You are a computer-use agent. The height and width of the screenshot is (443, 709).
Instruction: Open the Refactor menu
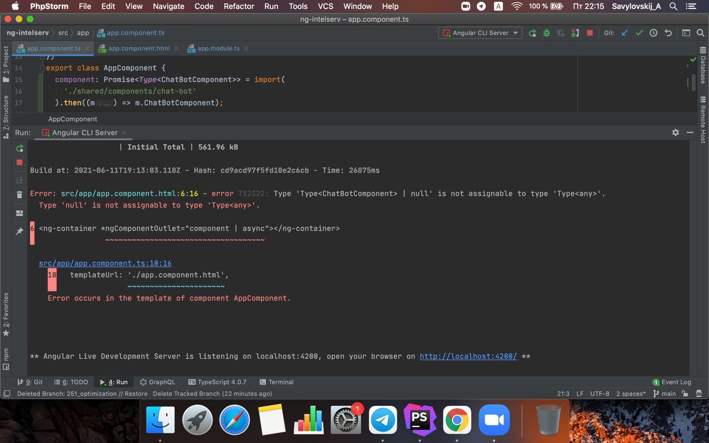(239, 6)
